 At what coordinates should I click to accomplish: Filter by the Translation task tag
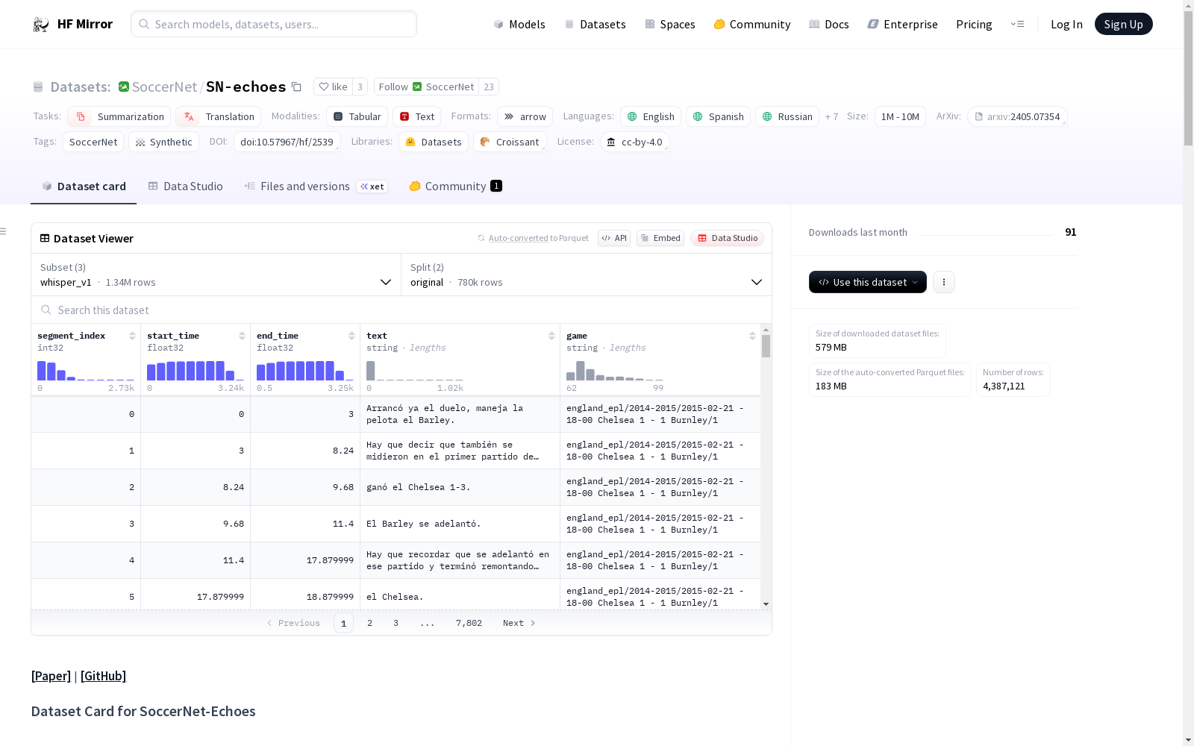click(x=218, y=116)
